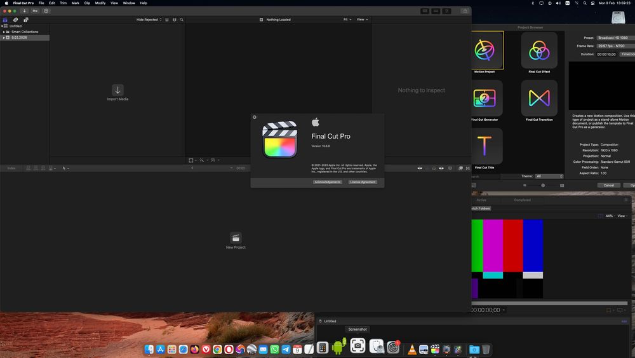
Task: Click the Duration timecode field
Action: pyautogui.click(x=606, y=54)
